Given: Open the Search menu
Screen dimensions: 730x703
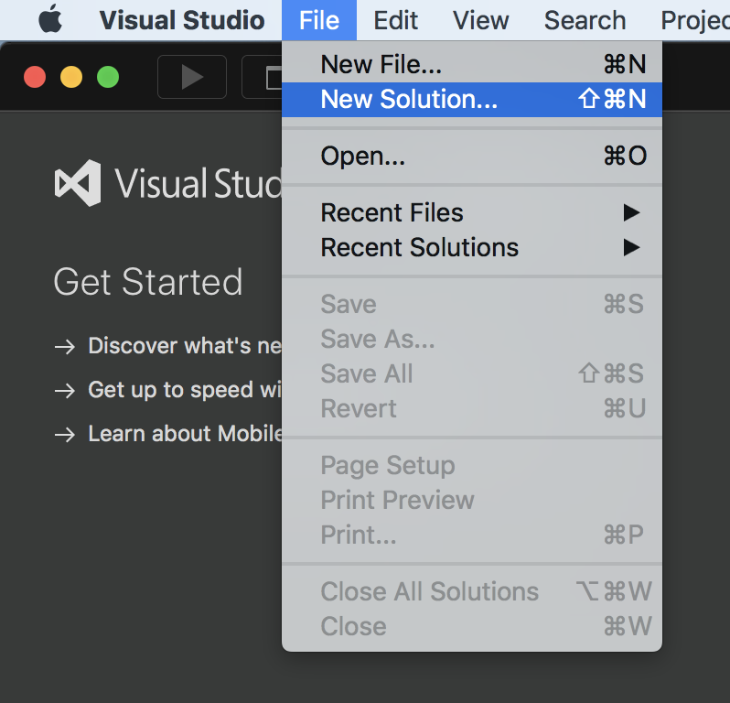Looking at the screenshot, I should pos(585,20).
